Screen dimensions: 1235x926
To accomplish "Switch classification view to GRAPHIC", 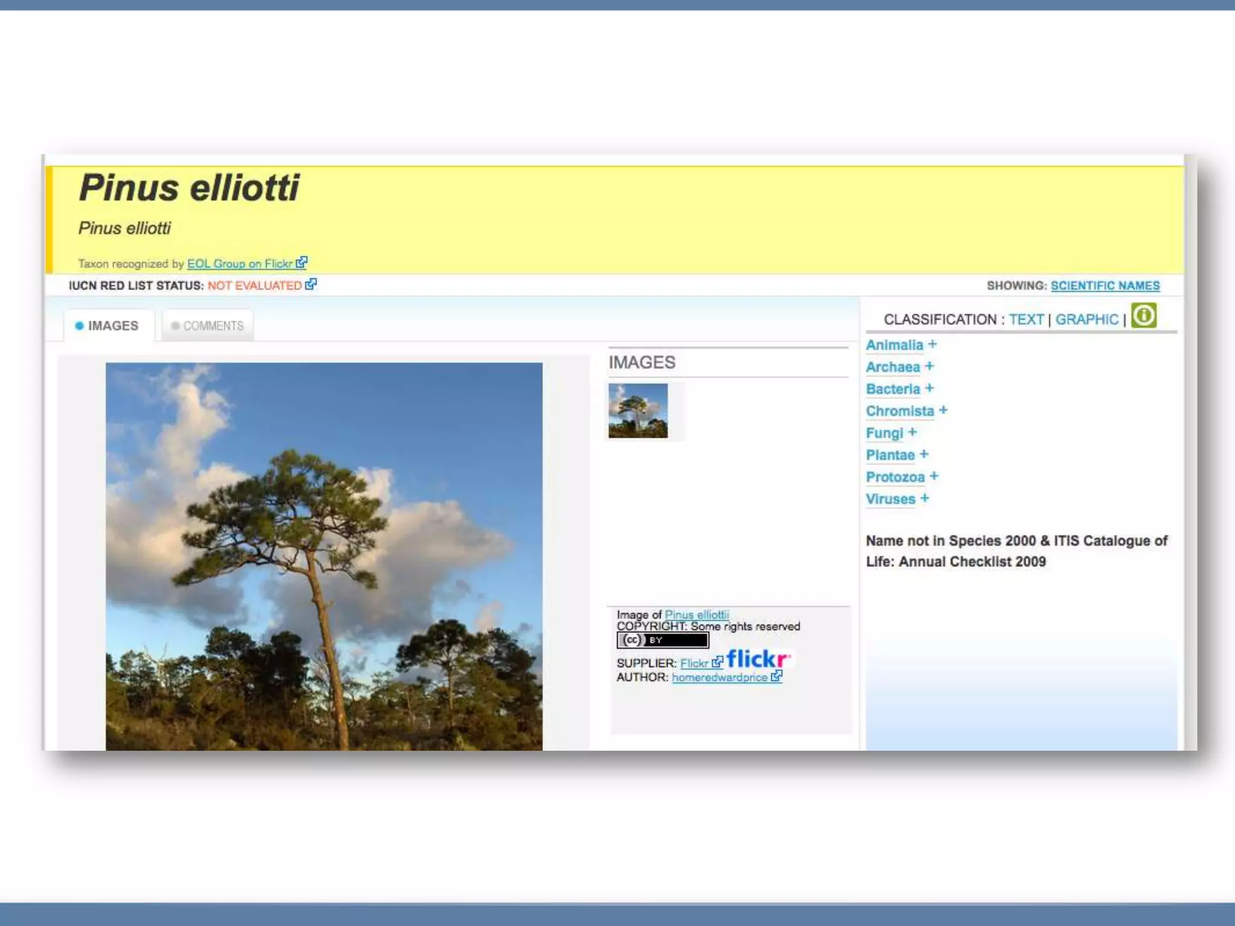I will tap(1086, 320).
